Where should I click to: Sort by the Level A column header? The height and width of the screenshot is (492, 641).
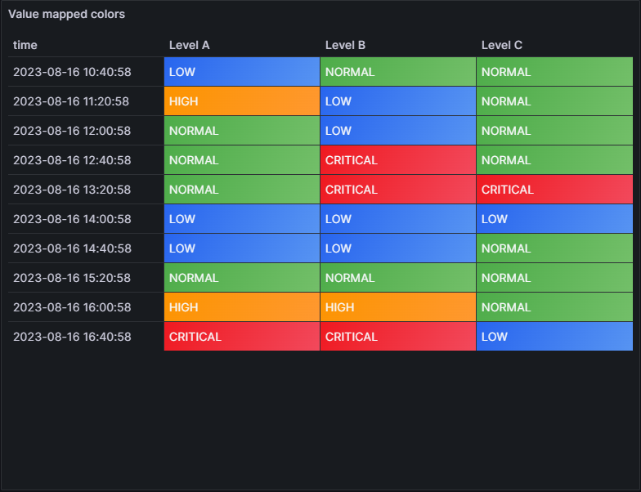click(x=190, y=45)
